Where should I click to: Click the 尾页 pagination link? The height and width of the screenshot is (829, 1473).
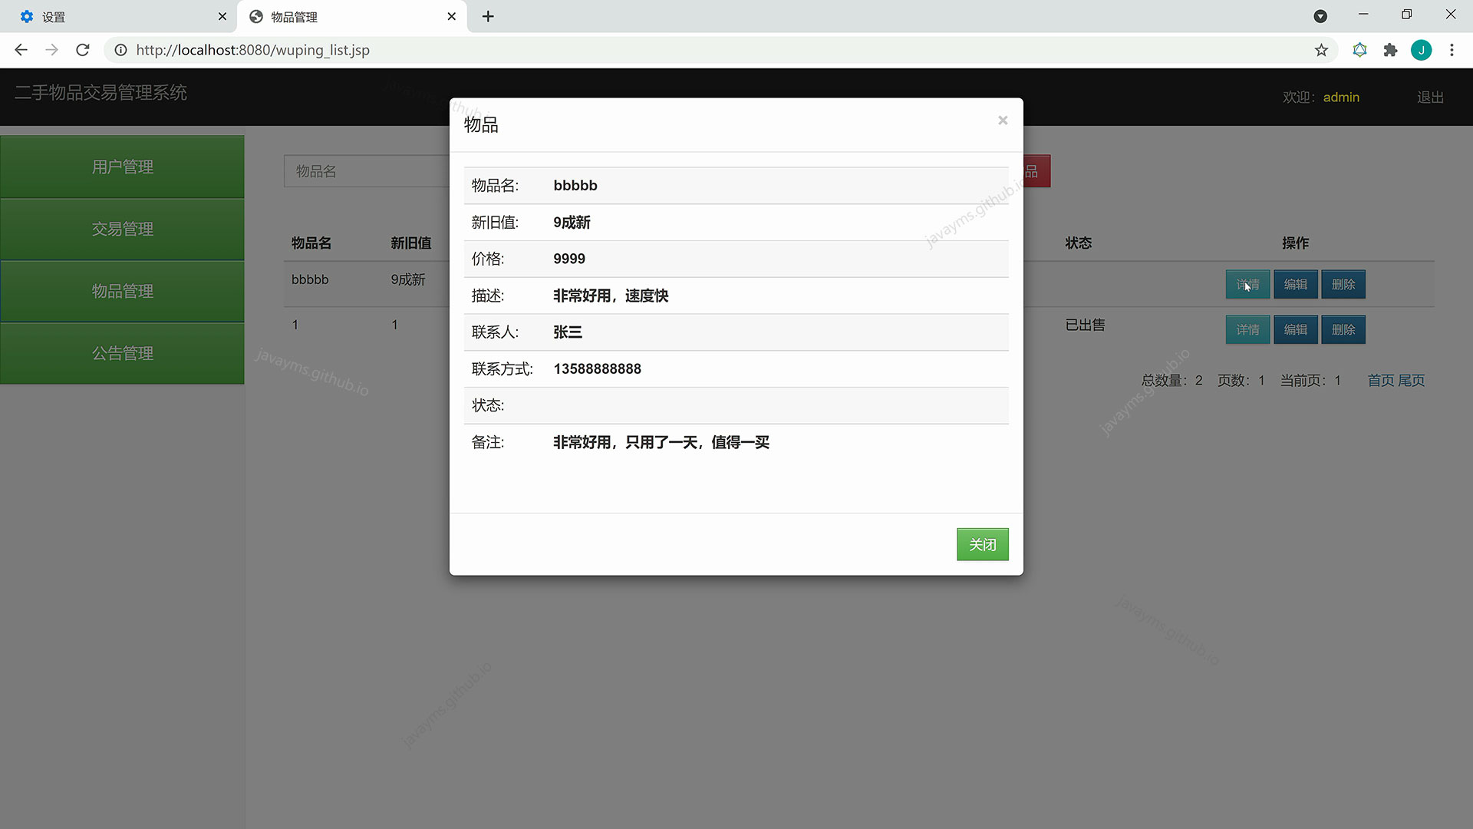pyautogui.click(x=1412, y=381)
